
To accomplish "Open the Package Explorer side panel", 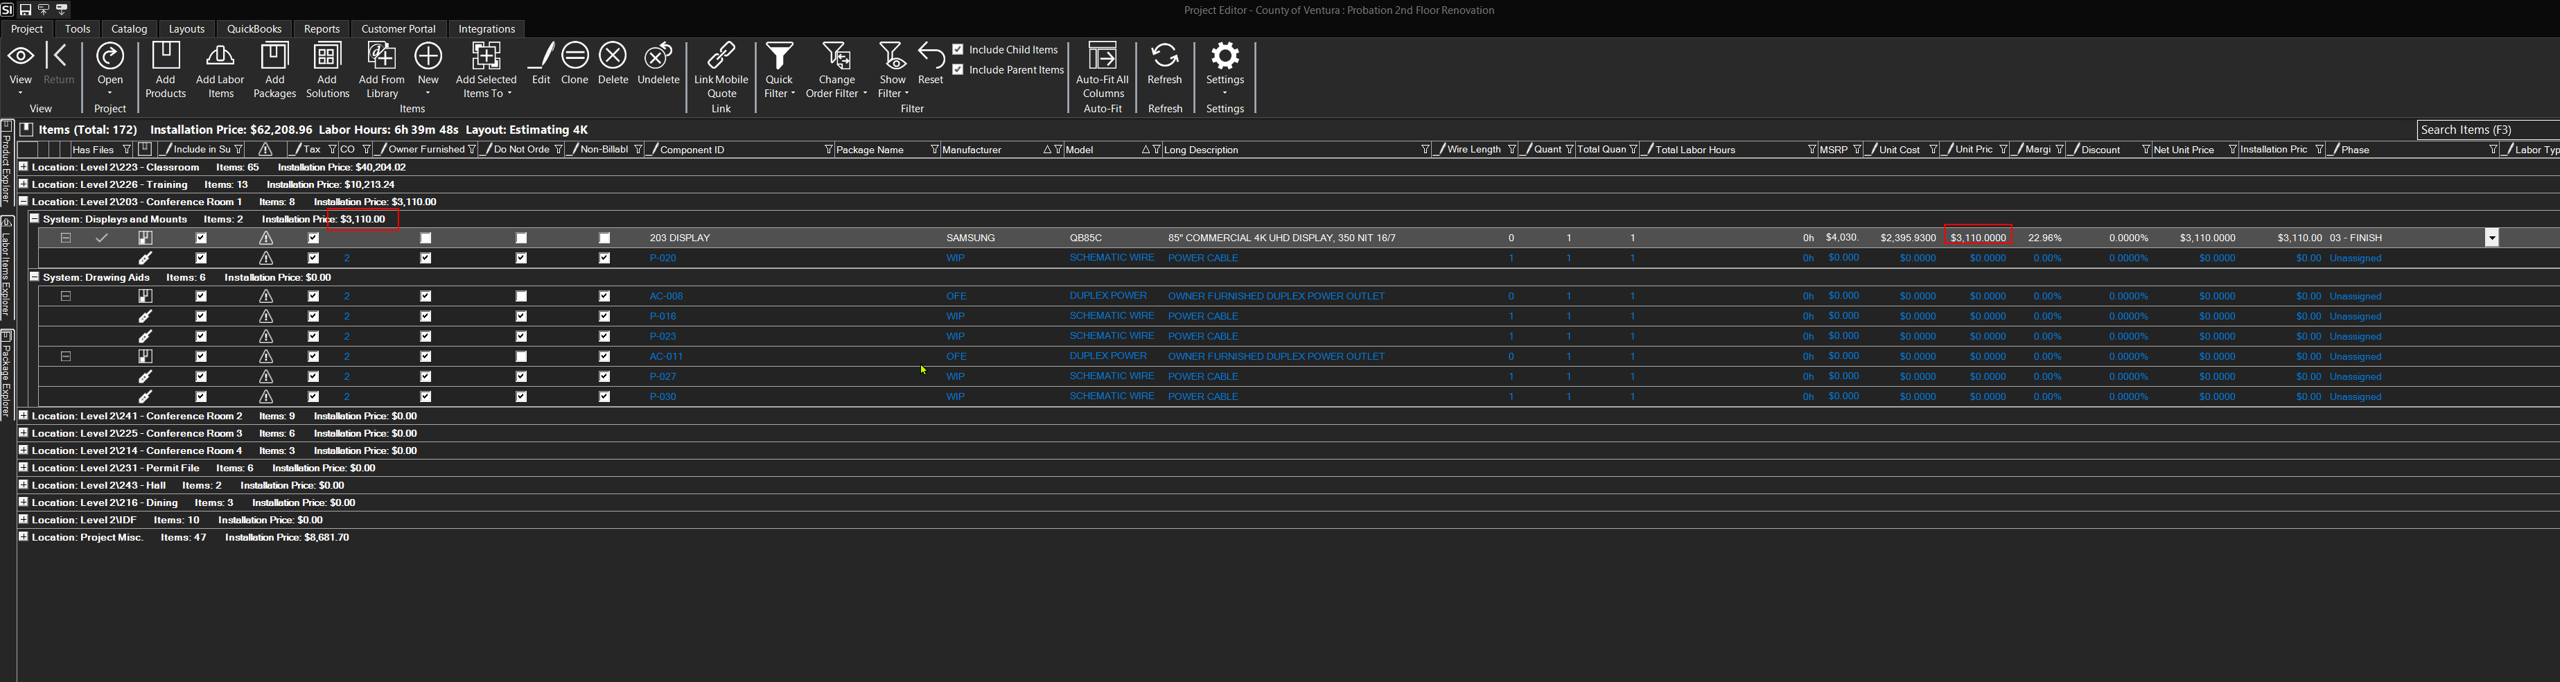I will click(6, 374).
